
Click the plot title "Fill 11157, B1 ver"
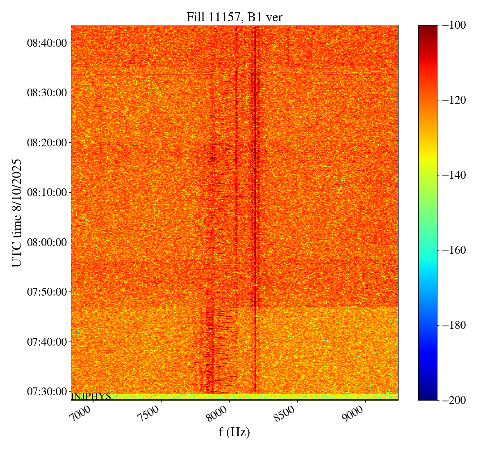tap(234, 17)
